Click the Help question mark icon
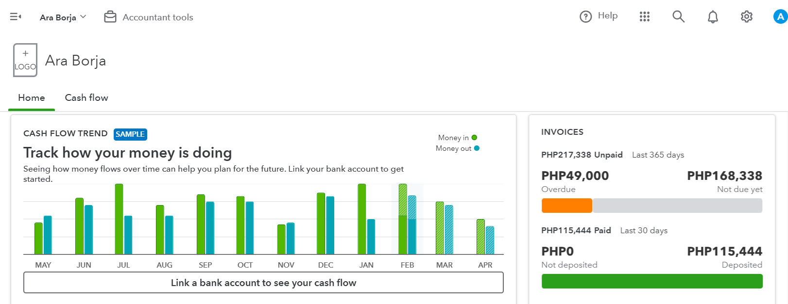The image size is (788, 304). 586,16
